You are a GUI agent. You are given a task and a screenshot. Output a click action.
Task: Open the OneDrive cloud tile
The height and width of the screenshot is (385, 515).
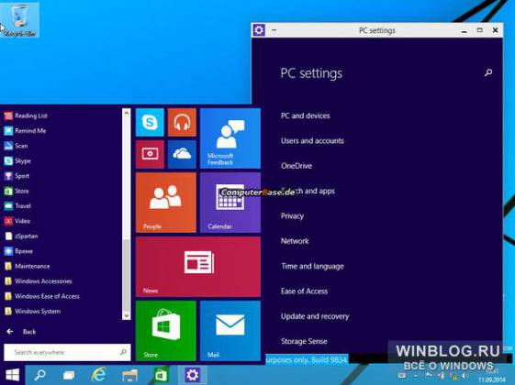point(182,155)
